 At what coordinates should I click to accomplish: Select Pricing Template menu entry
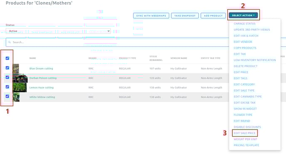tap(247, 145)
